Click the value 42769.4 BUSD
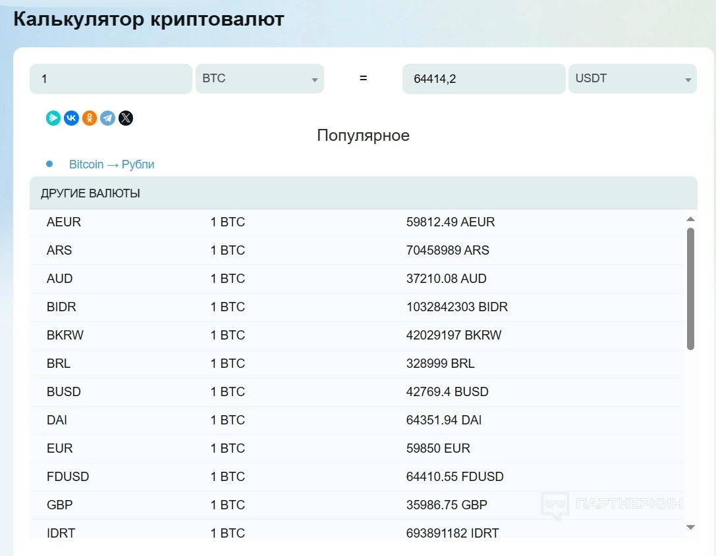 [447, 392]
